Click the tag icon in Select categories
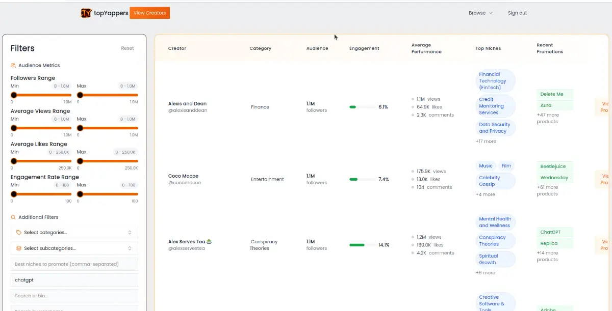This screenshot has height=311, width=612. (x=19, y=233)
